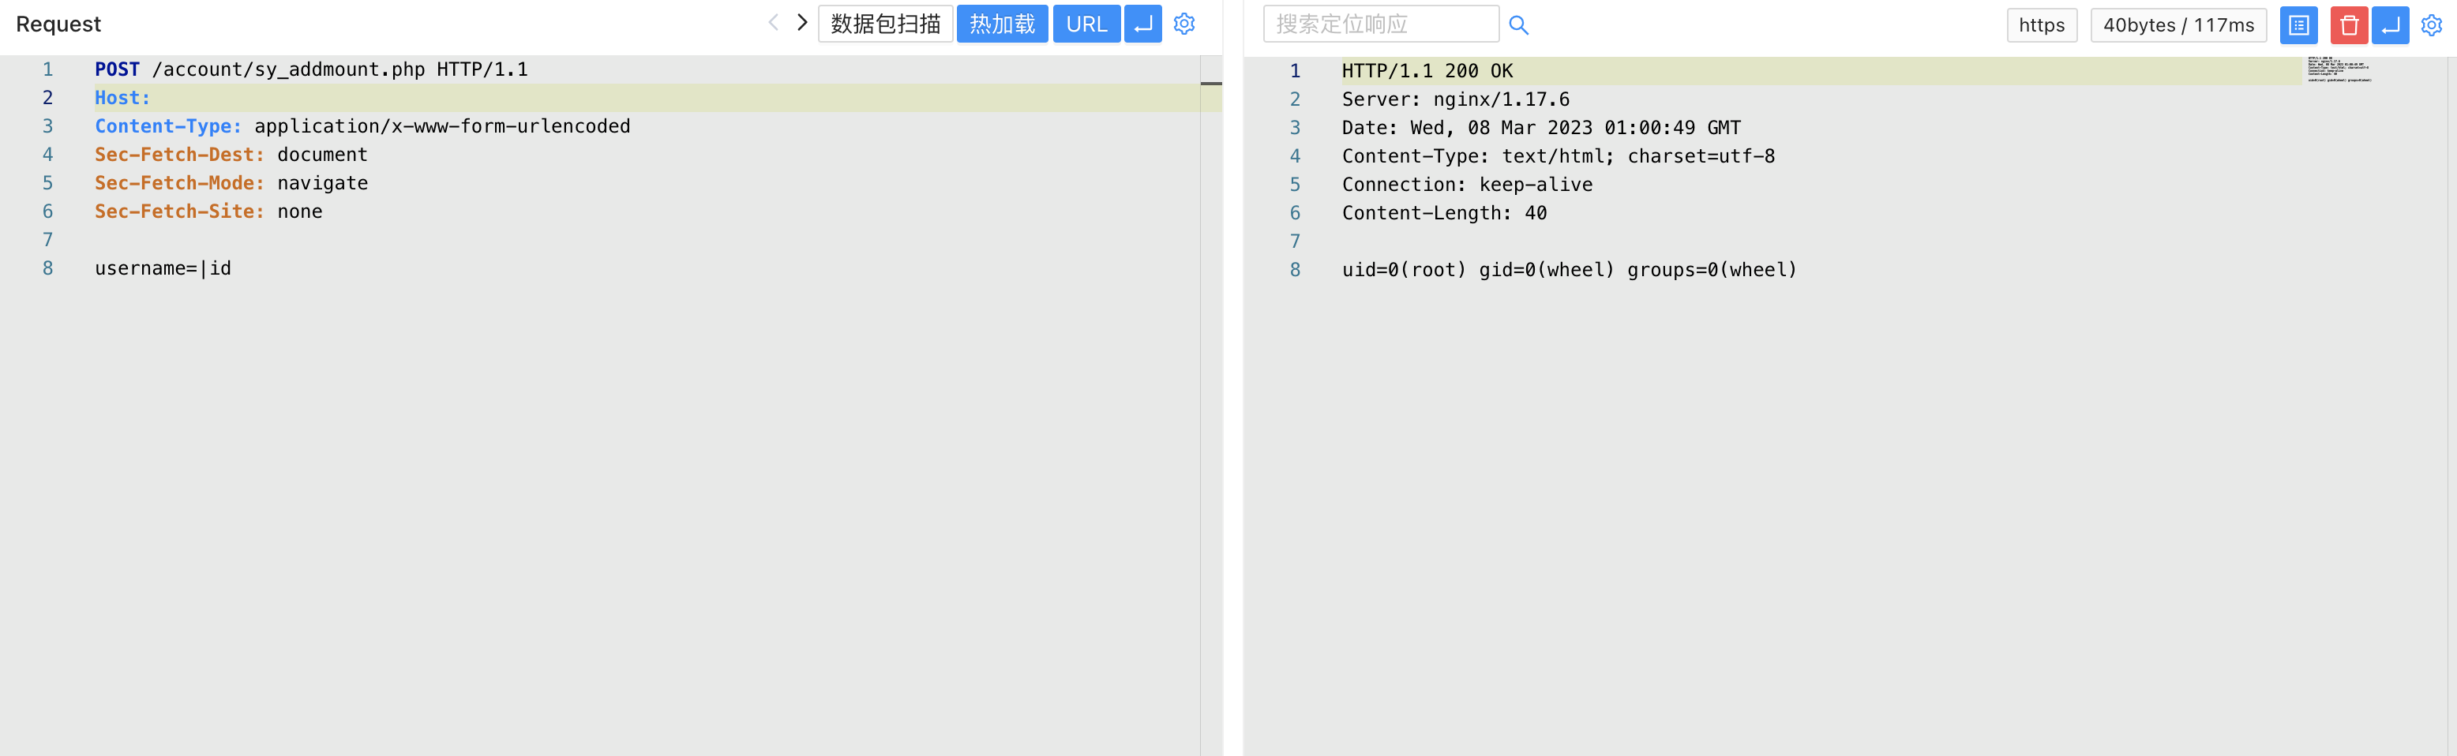Open response details list icon
Viewport: 2457px width, 756px height.
point(2298,24)
